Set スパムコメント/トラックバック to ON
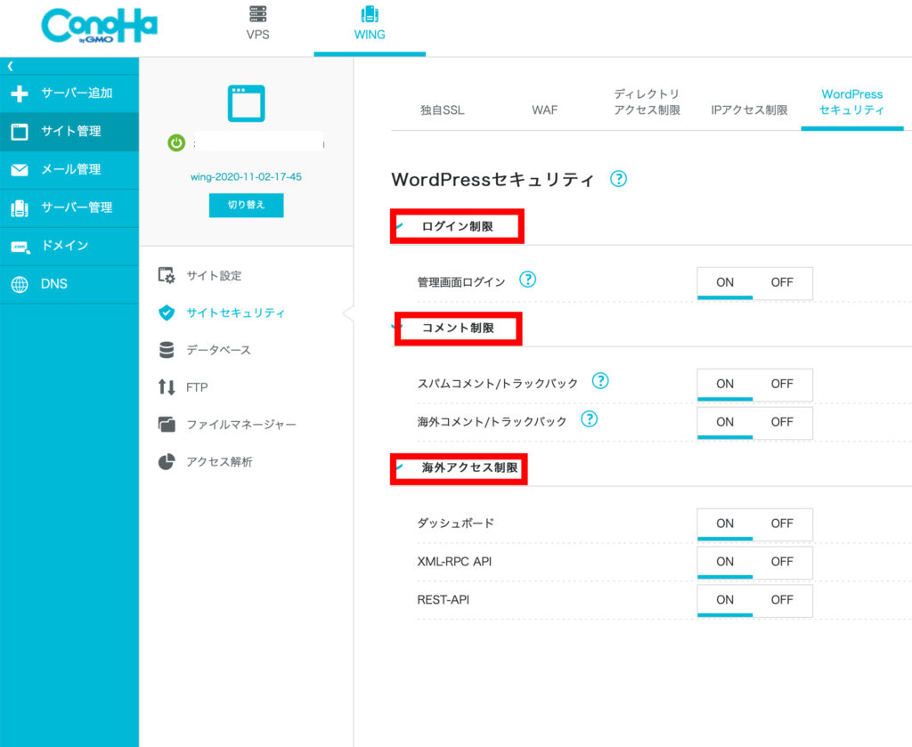 725,385
